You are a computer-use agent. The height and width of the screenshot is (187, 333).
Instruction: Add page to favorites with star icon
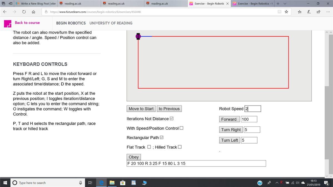point(286,12)
